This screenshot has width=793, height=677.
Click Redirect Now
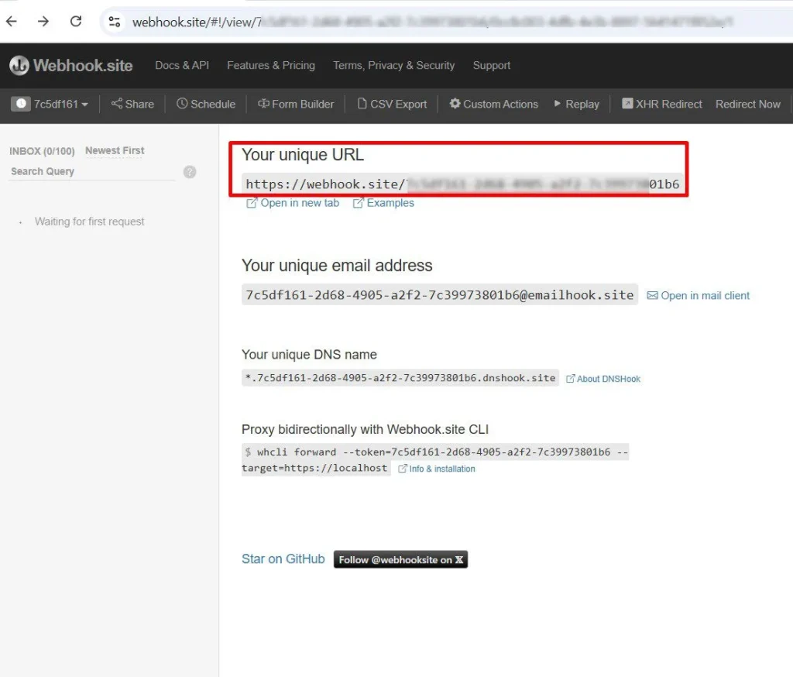coord(748,105)
